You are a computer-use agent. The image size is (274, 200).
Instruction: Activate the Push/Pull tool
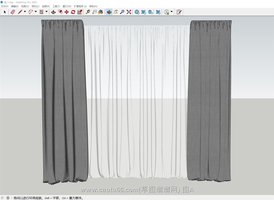click(x=53, y=12)
